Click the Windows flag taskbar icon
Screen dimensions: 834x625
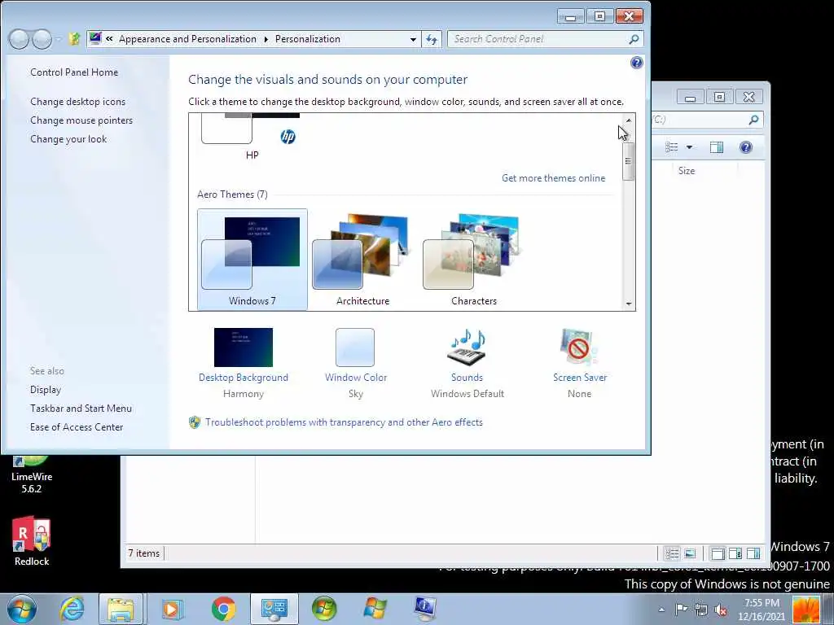[375, 609]
